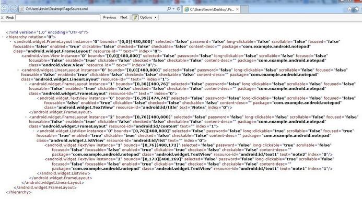Screen dimensions: 362x199
Task: Click the Refresh icon in address bar
Action: click(178, 9)
